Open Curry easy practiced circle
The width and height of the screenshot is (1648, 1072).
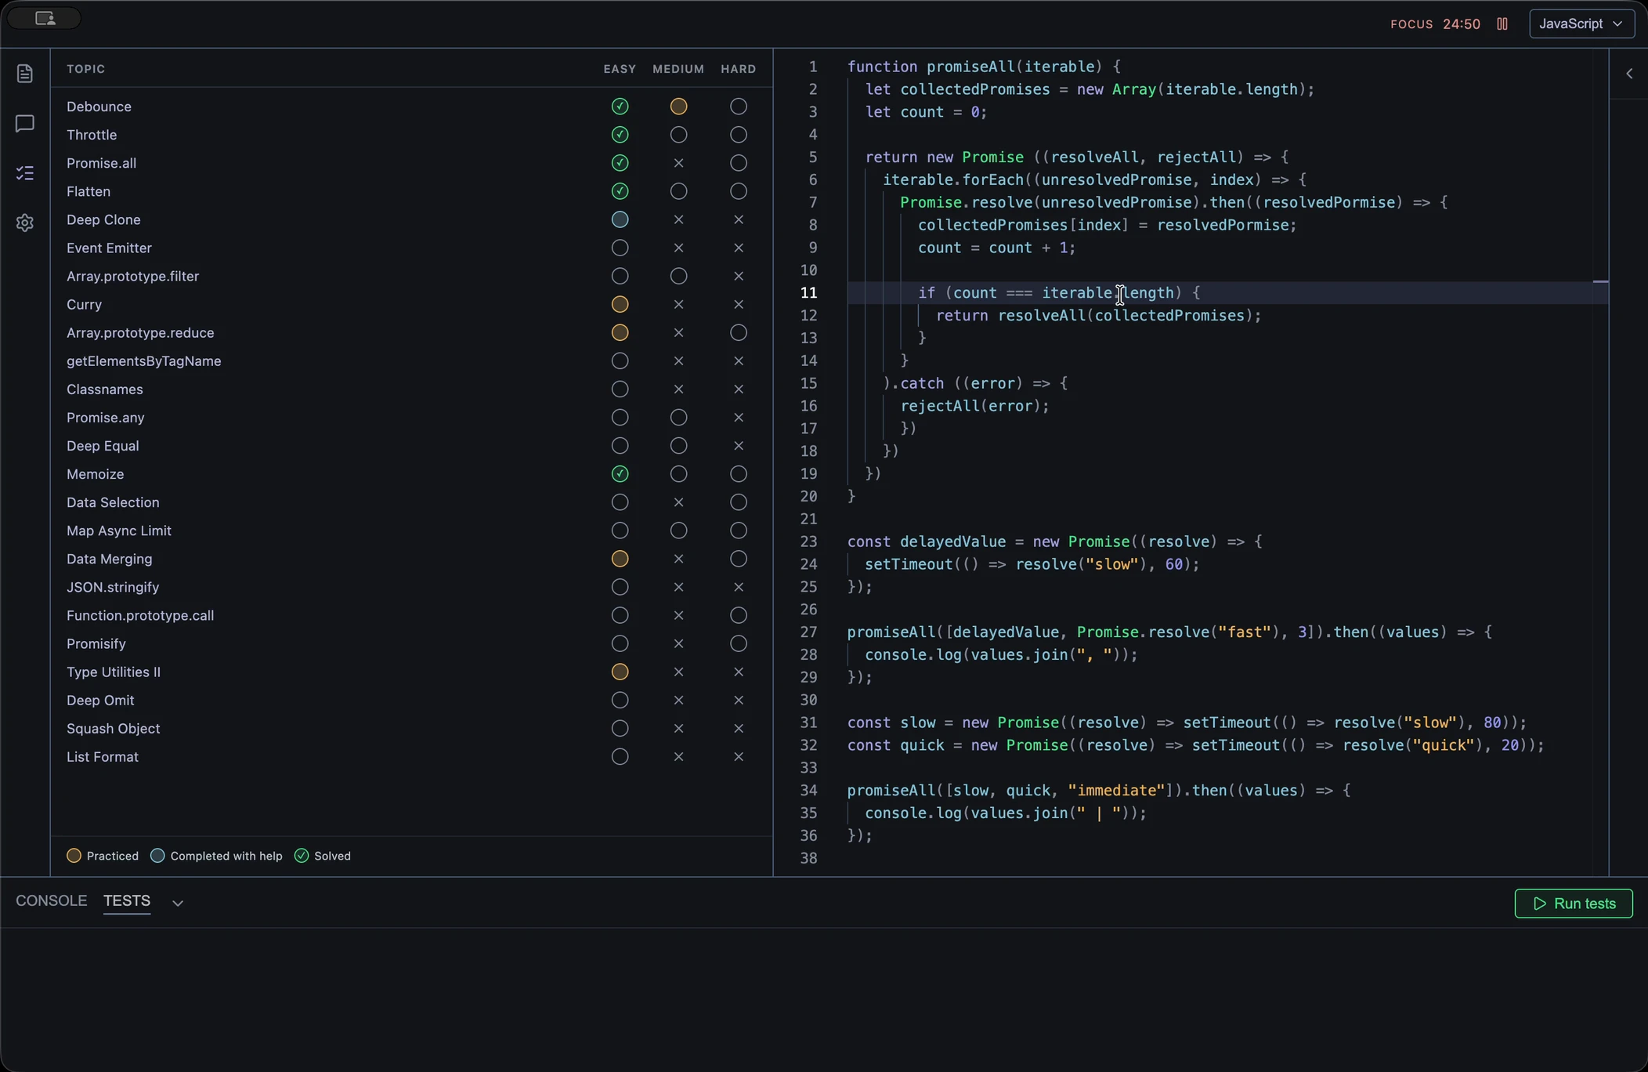click(x=620, y=304)
